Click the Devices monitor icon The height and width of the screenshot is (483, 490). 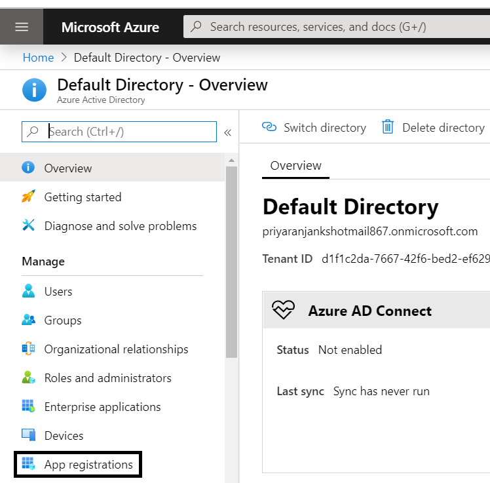click(28, 435)
